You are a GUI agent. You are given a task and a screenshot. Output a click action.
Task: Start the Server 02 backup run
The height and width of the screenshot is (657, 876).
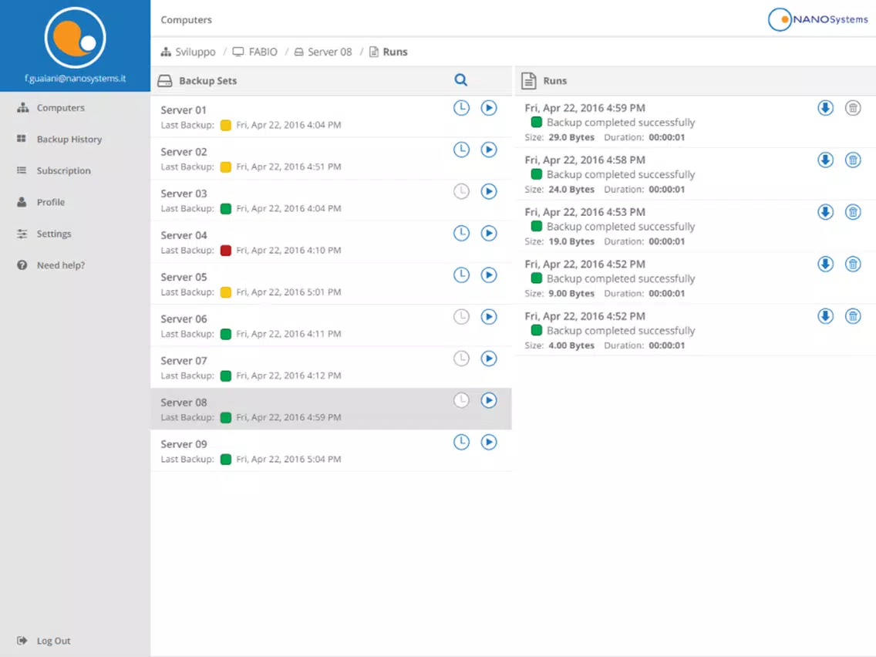tap(489, 150)
